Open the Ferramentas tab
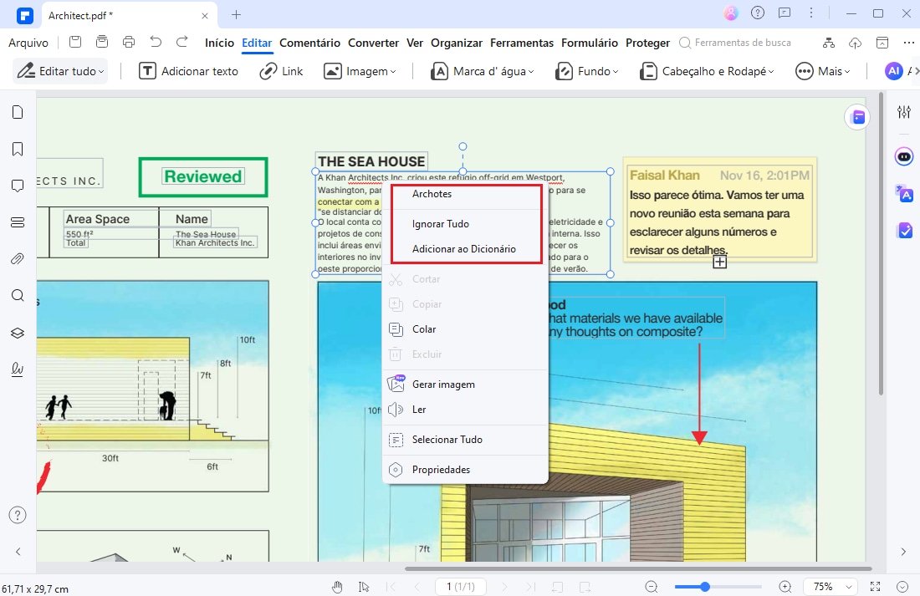The image size is (920, 596). coord(522,43)
